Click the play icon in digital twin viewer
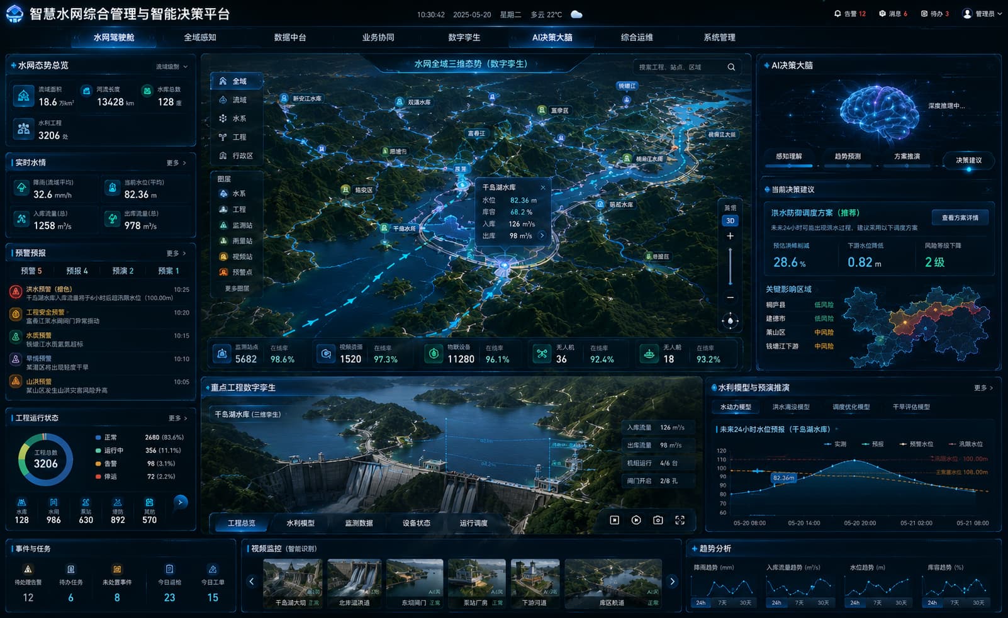Viewport: 1008px width, 618px height. [x=636, y=520]
